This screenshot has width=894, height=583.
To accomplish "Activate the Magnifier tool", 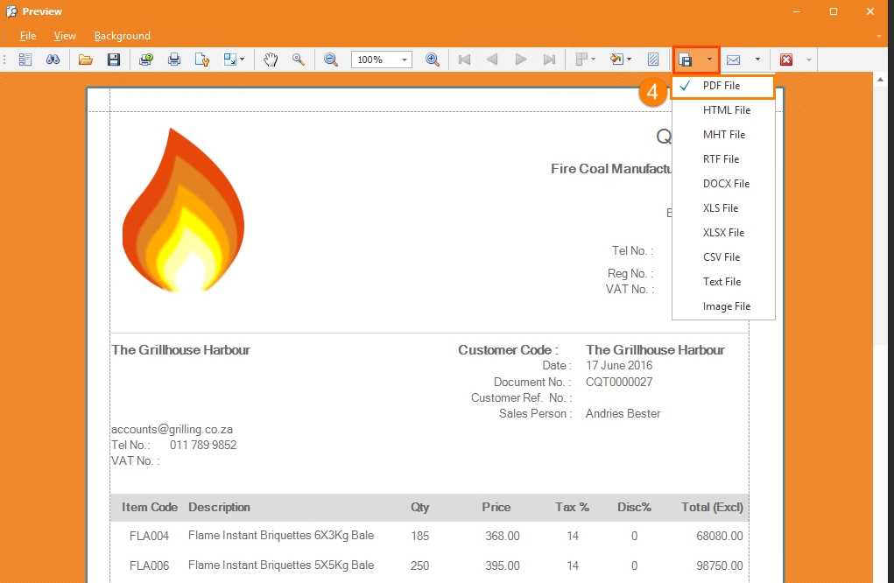I will 299,59.
